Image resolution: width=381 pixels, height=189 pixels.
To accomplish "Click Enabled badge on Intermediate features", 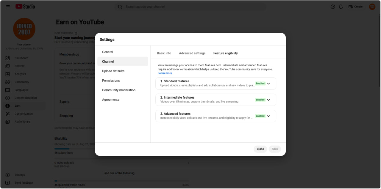I will [x=260, y=100].
